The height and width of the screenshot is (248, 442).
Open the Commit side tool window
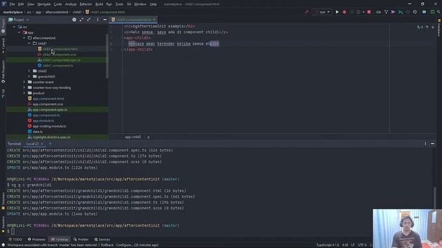coord(3,46)
